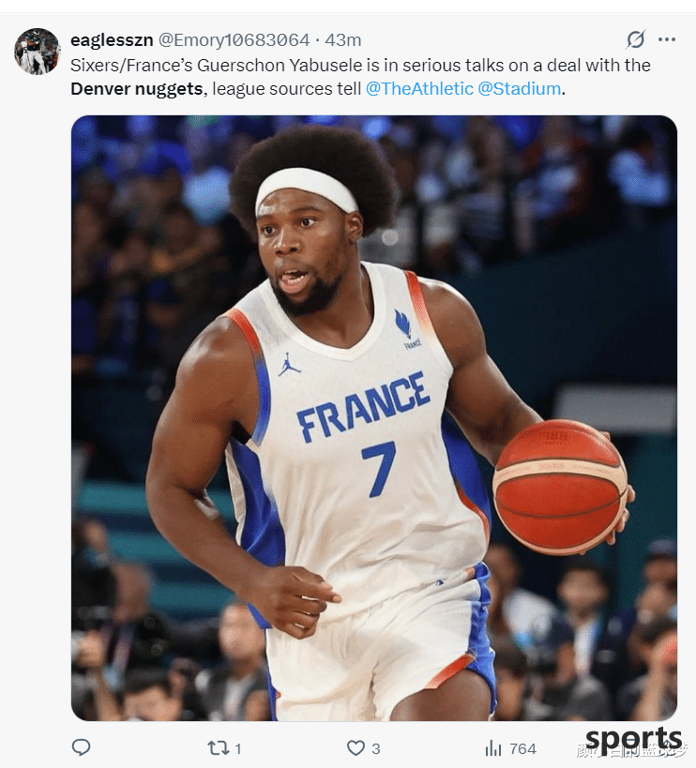
Task: Open tweet via the Guerschon Yabusele text line
Action: click(x=360, y=65)
